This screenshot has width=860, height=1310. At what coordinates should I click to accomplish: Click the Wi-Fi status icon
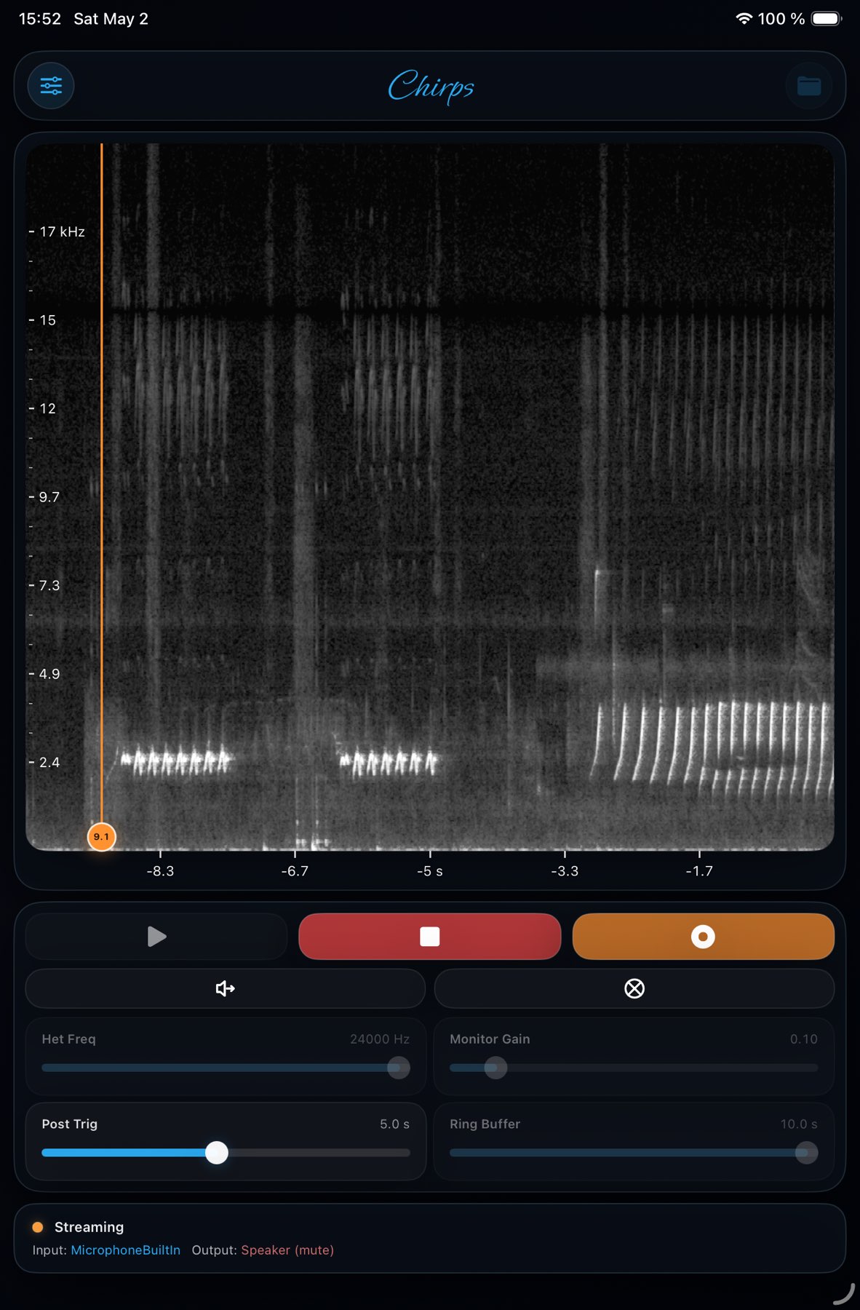pos(744,19)
